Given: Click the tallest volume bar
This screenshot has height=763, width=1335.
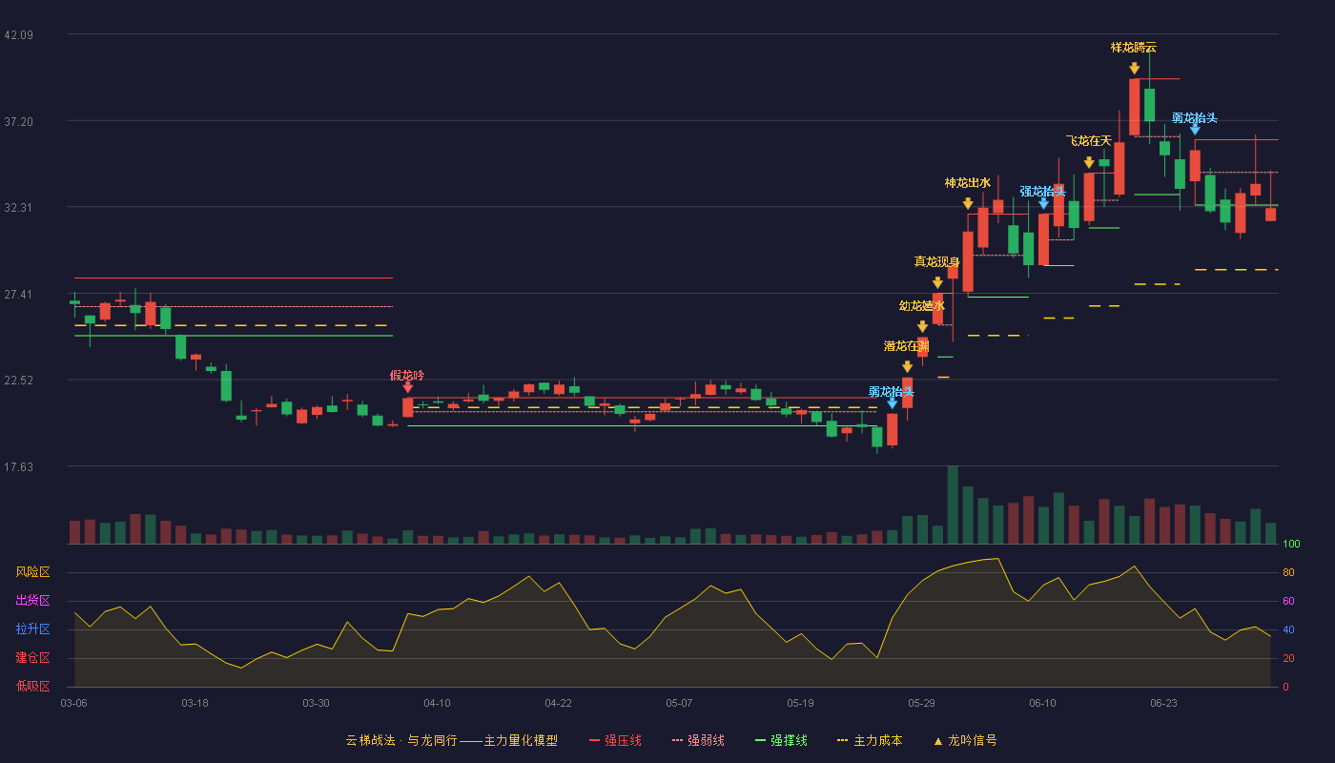Looking at the screenshot, I should click(953, 505).
